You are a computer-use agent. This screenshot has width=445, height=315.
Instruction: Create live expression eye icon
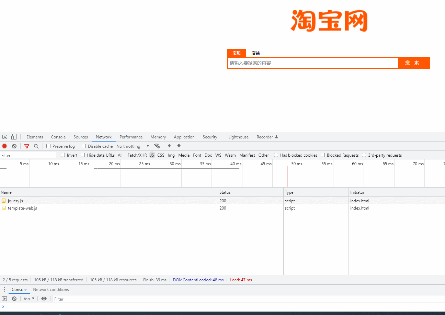tap(44, 299)
